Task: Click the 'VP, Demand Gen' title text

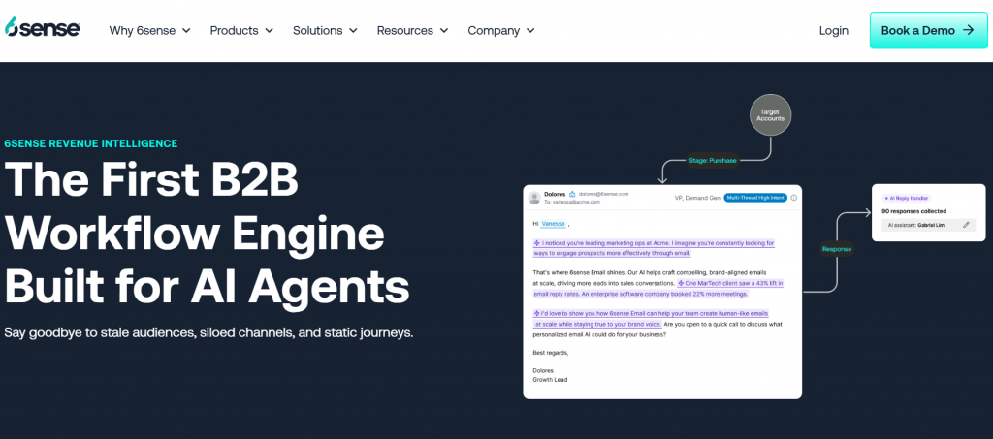Action: pyautogui.click(x=697, y=198)
